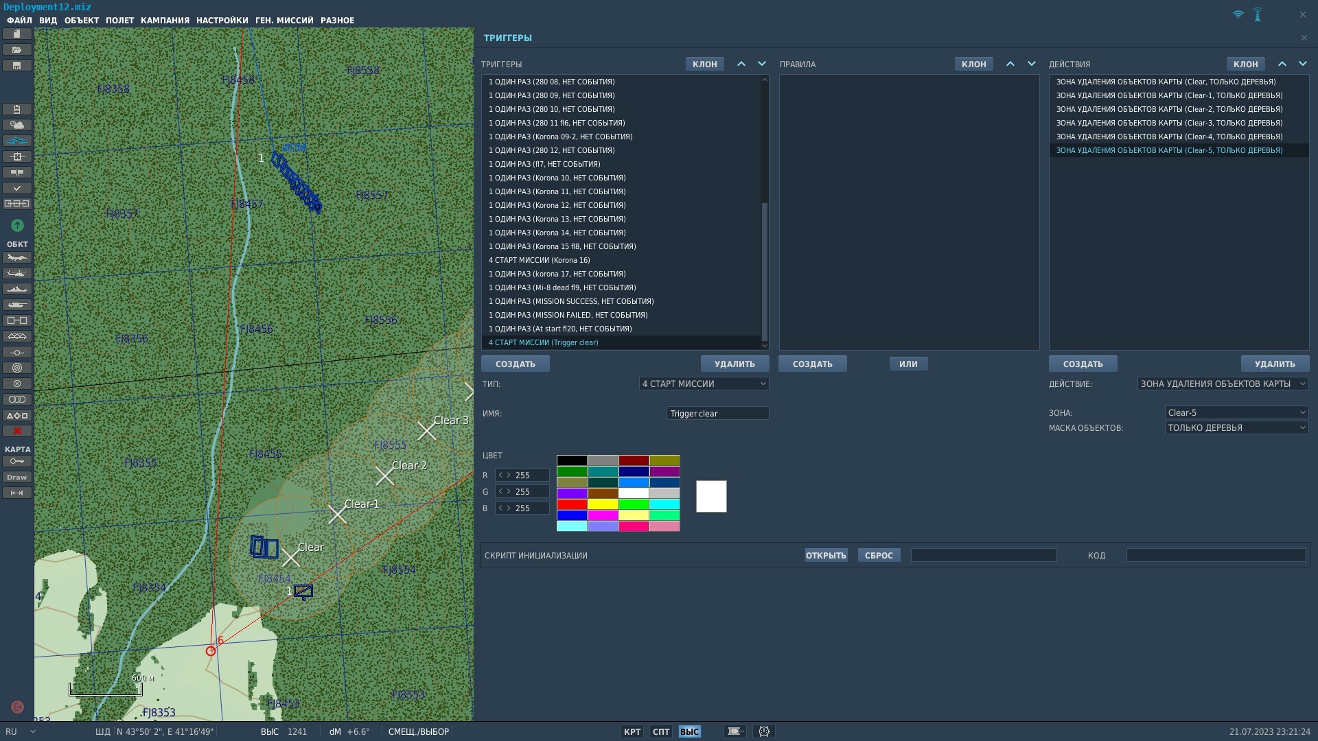Click the СБРОС button
The image size is (1318, 741).
tap(879, 555)
